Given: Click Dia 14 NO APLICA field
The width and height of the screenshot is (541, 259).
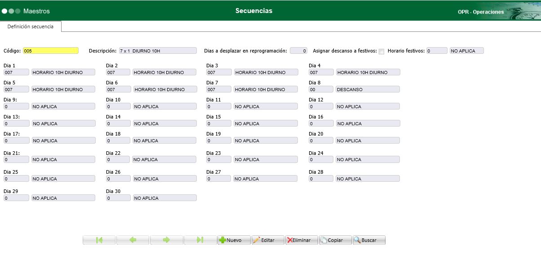Looking at the screenshot, I should [x=165, y=123].
